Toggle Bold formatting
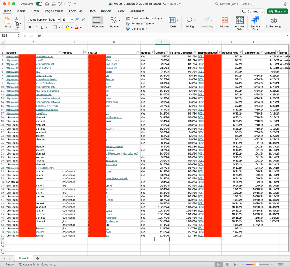 [30, 27]
